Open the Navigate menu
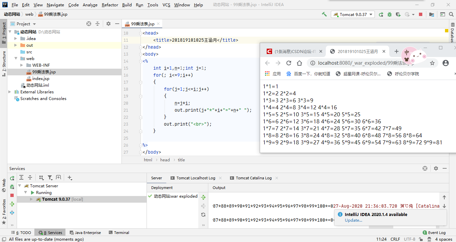This screenshot has height=242, width=456. pyautogui.click(x=55, y=5)
